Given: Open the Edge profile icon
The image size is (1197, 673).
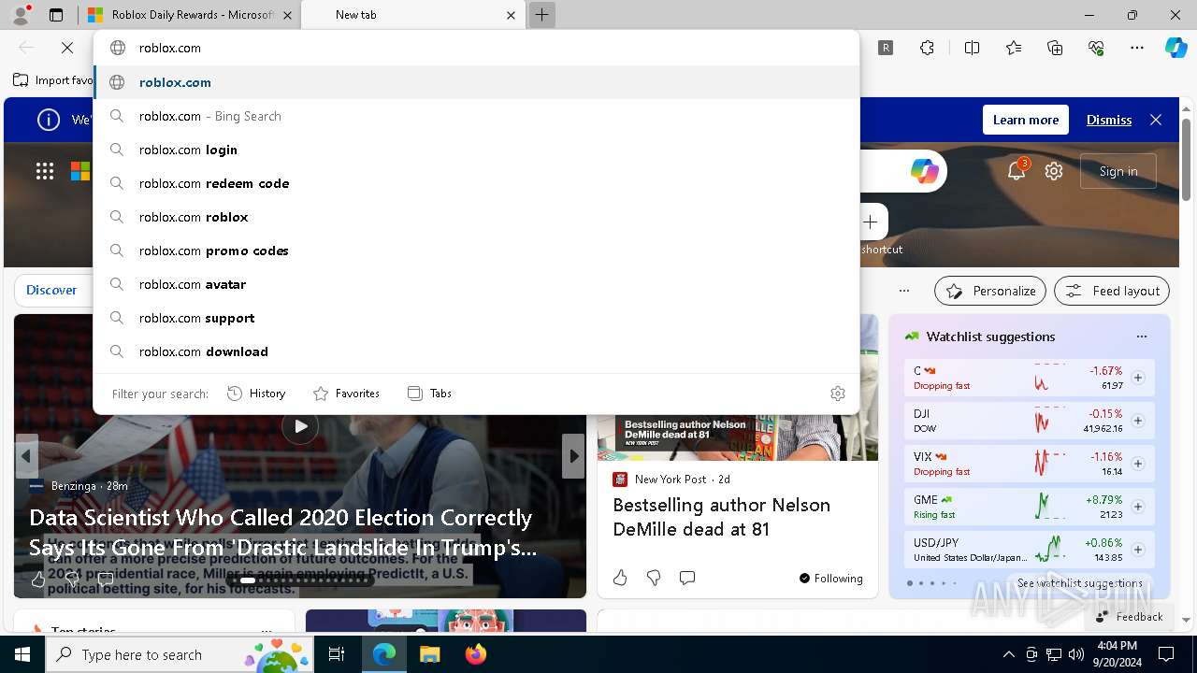Looking at the screenshot, I should pos(21,15).
